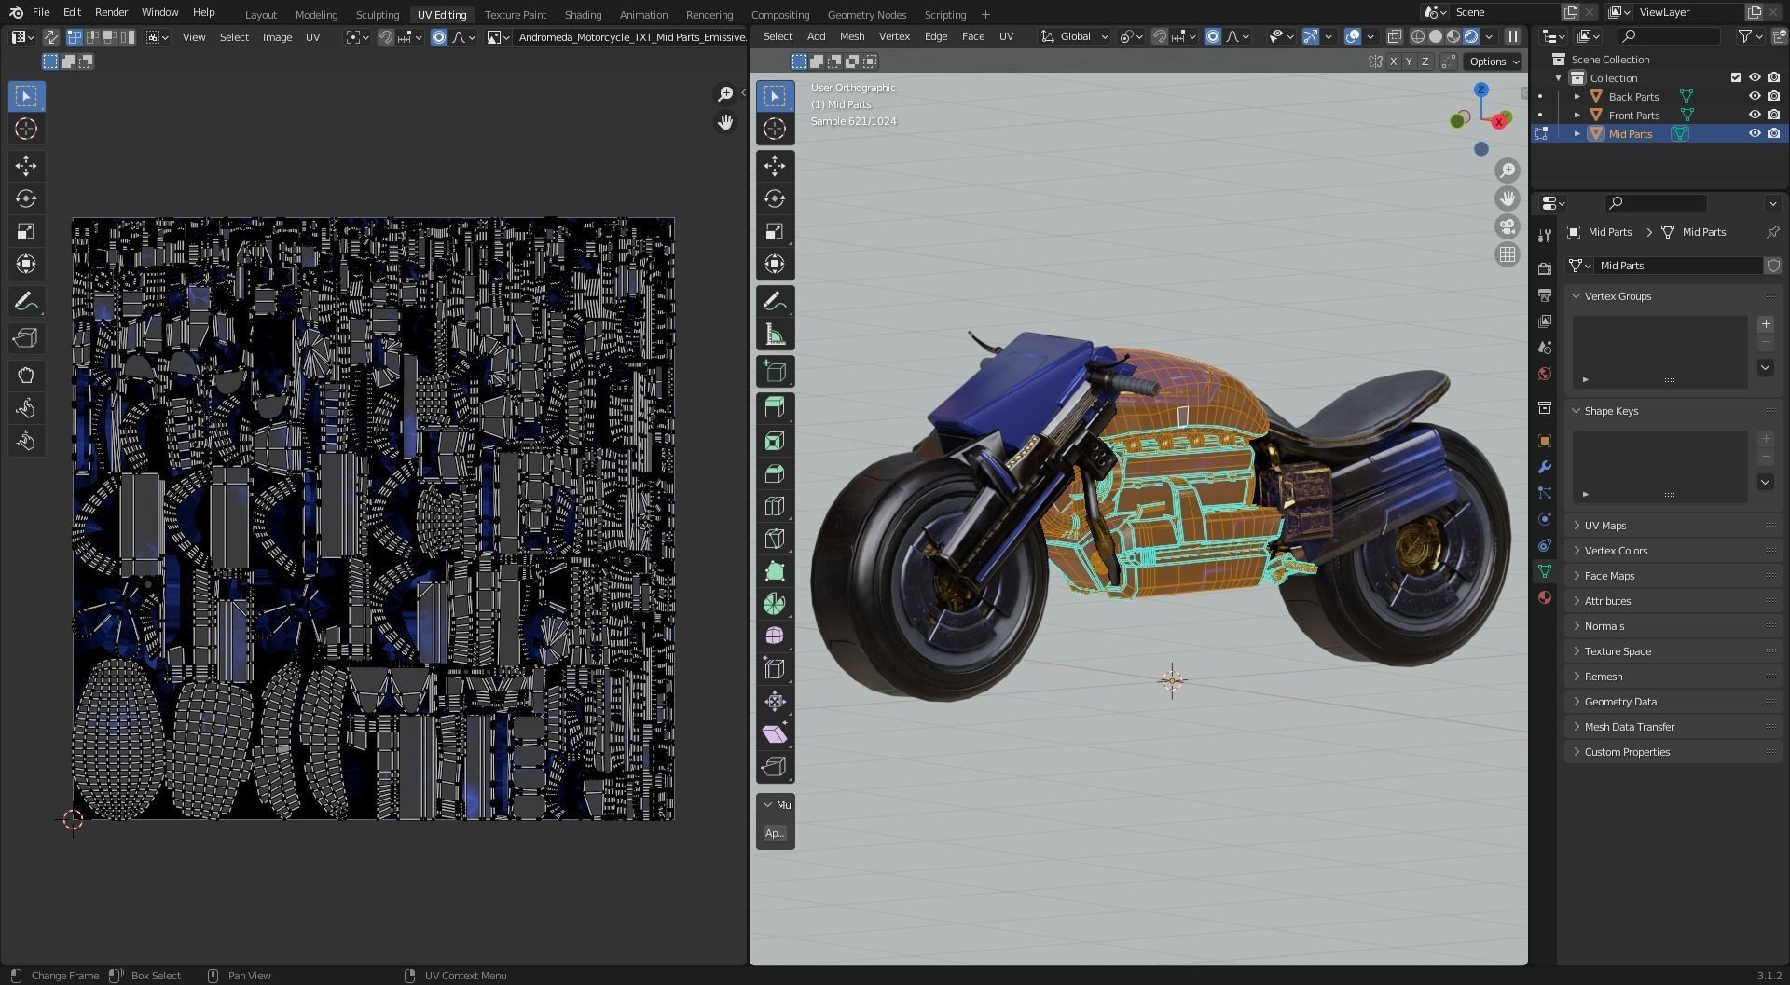Open the Global transform orientation dropdown

click(1075, 36)
